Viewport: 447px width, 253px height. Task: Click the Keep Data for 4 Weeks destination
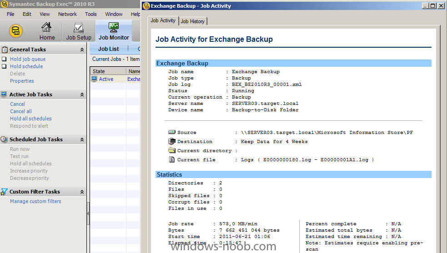tap(274, 142)
